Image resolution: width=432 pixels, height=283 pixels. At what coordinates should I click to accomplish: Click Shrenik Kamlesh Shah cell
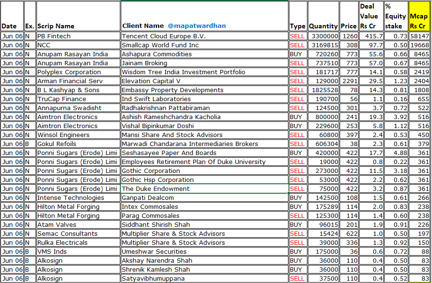(x=205, y=270)
